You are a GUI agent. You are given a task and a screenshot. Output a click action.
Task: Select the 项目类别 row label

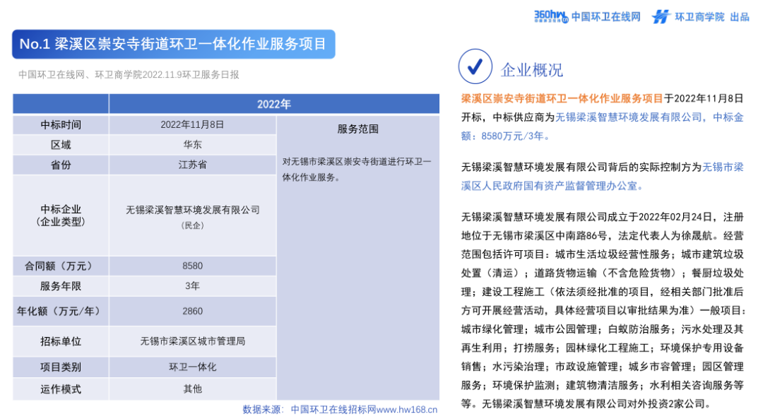pos(61,367)
